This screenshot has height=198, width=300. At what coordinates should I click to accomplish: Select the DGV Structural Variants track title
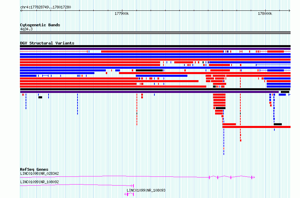47,43
